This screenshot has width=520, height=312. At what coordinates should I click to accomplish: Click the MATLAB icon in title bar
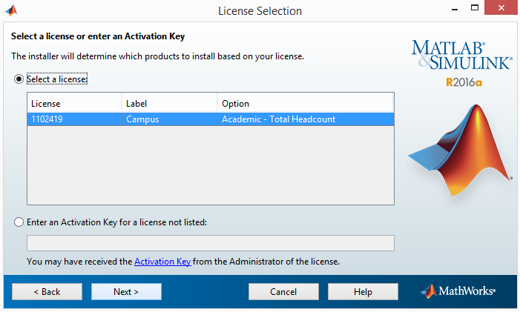pos(11,10)
